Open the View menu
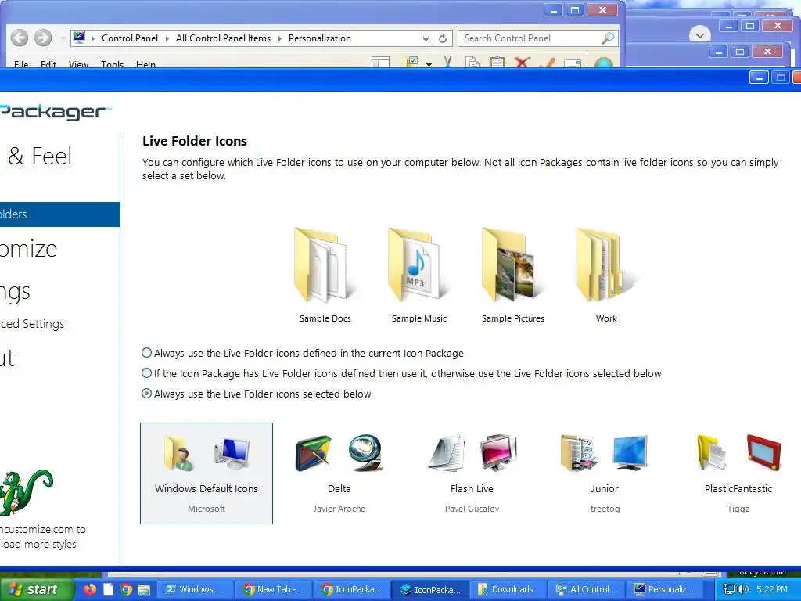801x601 pixels. [79, 64]
